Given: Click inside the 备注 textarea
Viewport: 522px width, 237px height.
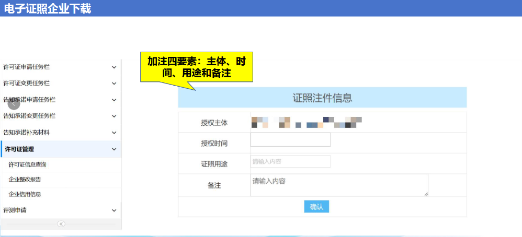Looking at the screenshot, I should [339, 185].
